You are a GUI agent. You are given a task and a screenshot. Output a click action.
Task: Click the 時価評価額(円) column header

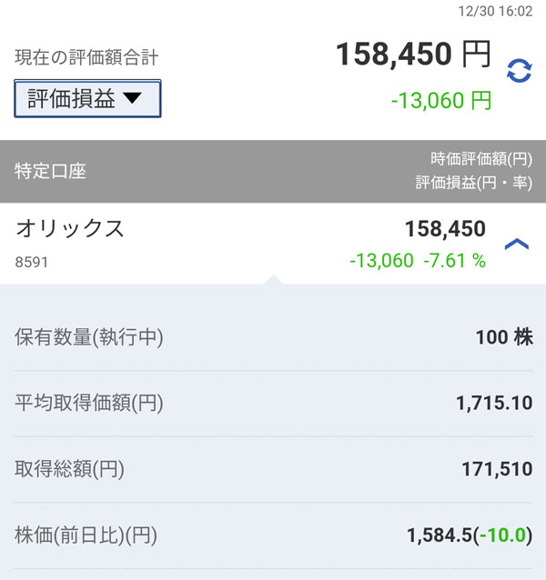[480, 158]
